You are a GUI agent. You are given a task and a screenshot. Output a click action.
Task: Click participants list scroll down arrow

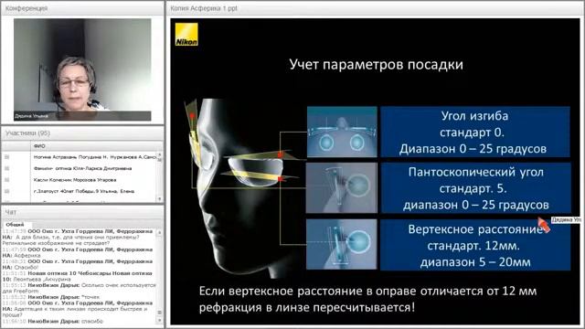[x=160, y=199]
